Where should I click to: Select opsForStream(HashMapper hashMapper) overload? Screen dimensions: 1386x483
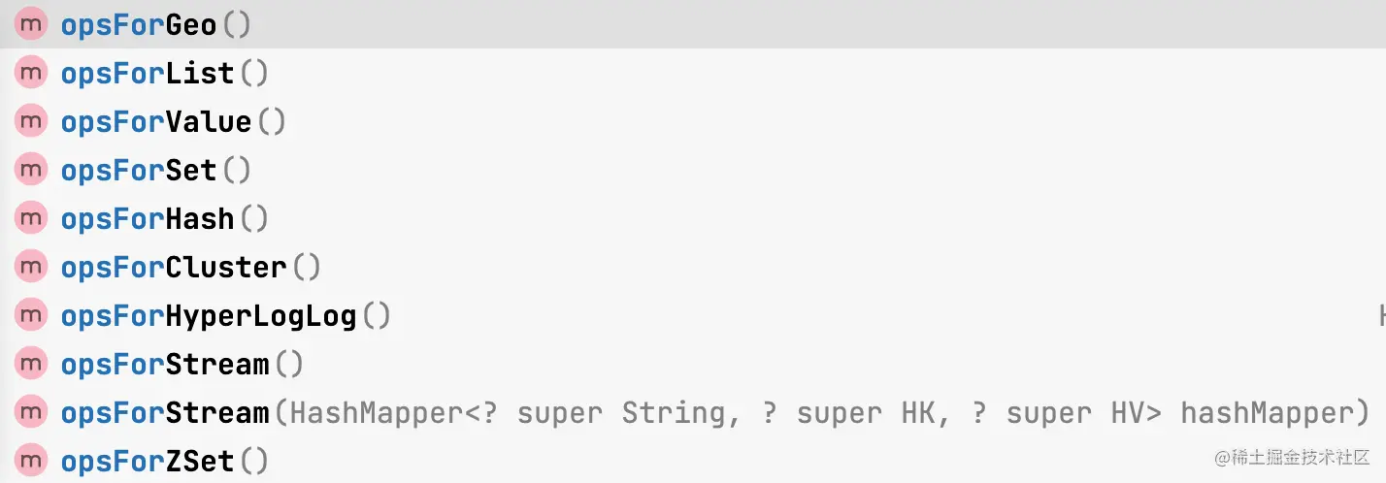693,412
